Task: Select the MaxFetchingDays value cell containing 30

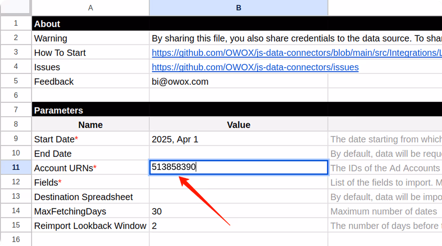Action: click(238, 211)
